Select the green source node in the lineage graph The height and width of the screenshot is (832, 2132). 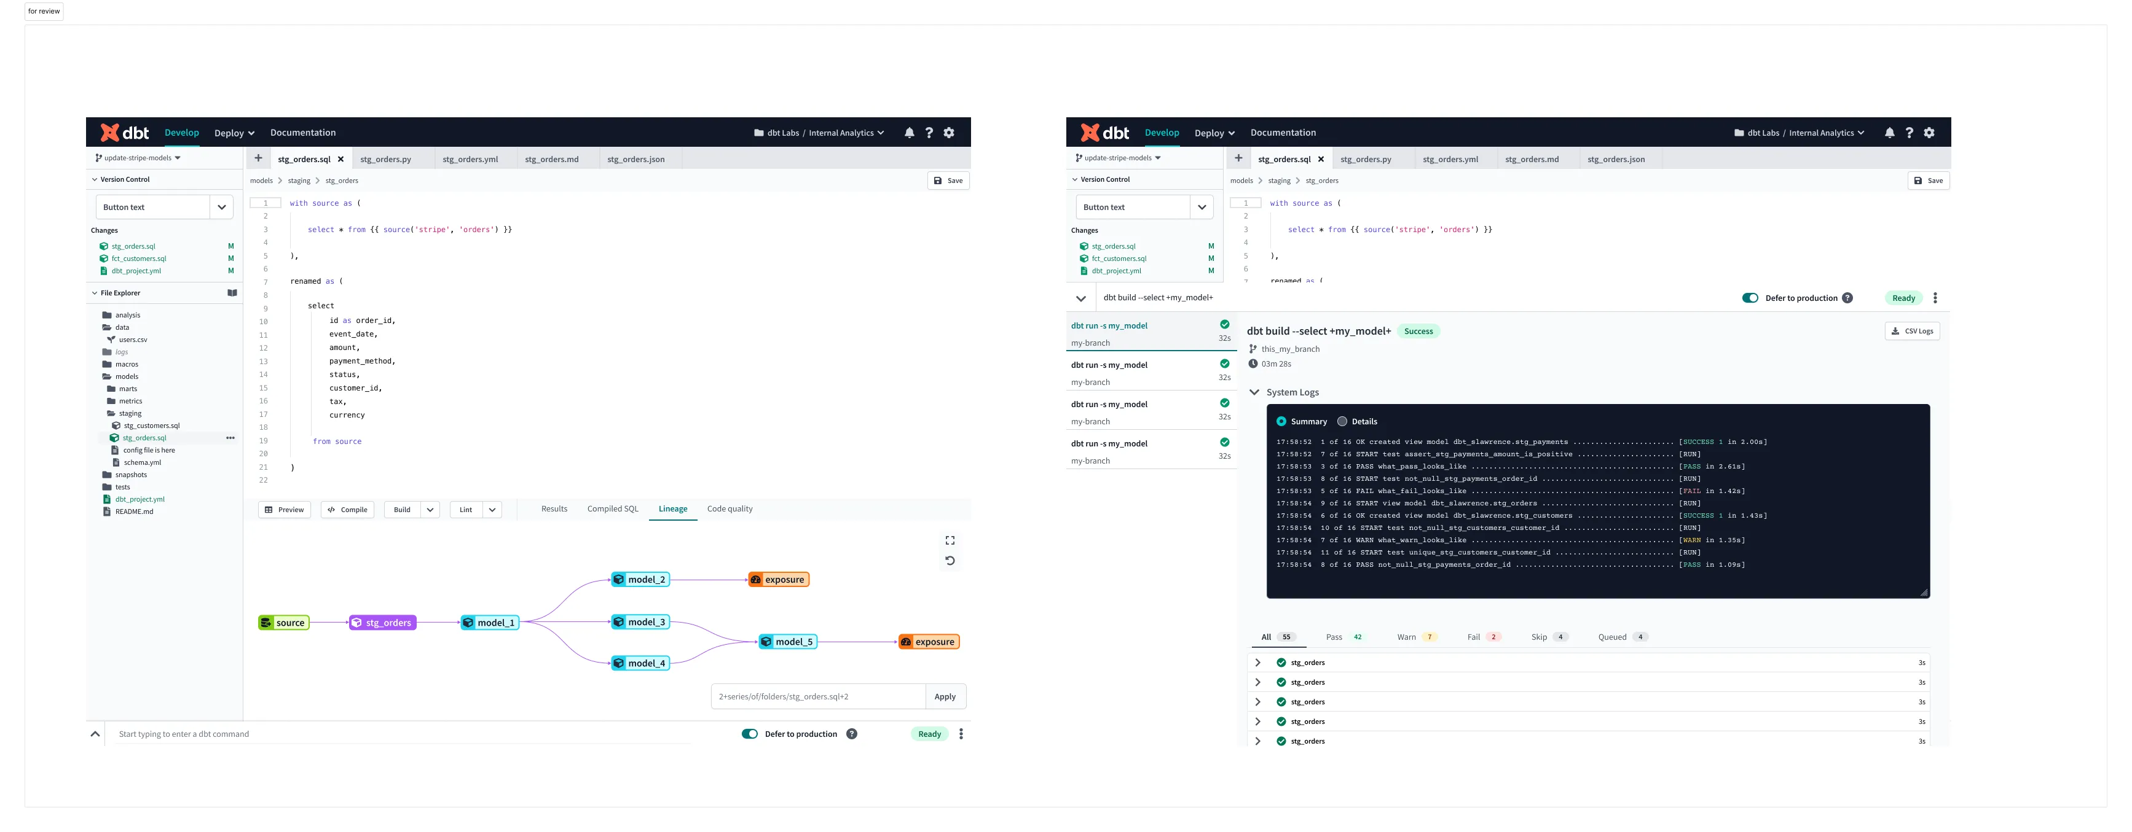(x=284, y=623)
